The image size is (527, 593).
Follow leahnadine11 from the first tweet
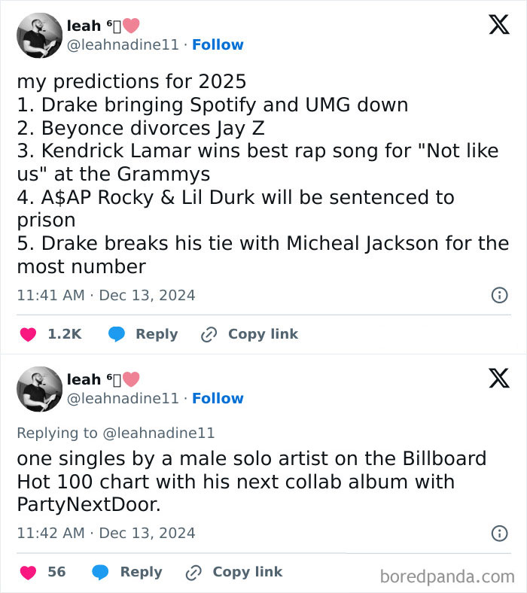point(218,44)
